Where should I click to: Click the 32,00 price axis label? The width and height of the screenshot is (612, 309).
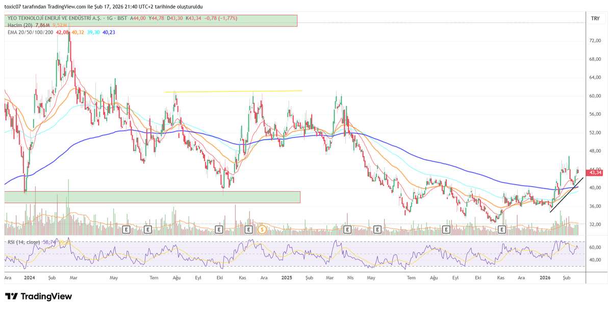[x=595, y=224]
